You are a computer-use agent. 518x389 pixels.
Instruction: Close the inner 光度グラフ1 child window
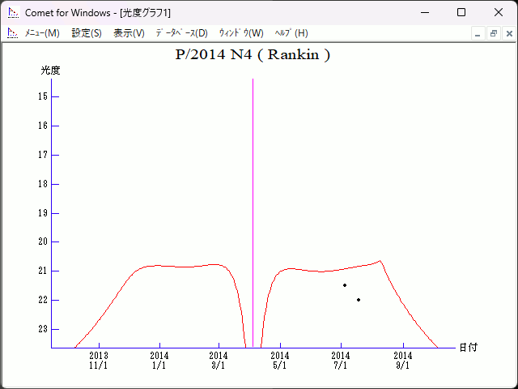point(508,33)
